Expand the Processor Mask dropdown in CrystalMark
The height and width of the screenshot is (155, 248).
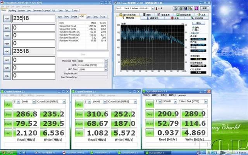pos(106,61)
